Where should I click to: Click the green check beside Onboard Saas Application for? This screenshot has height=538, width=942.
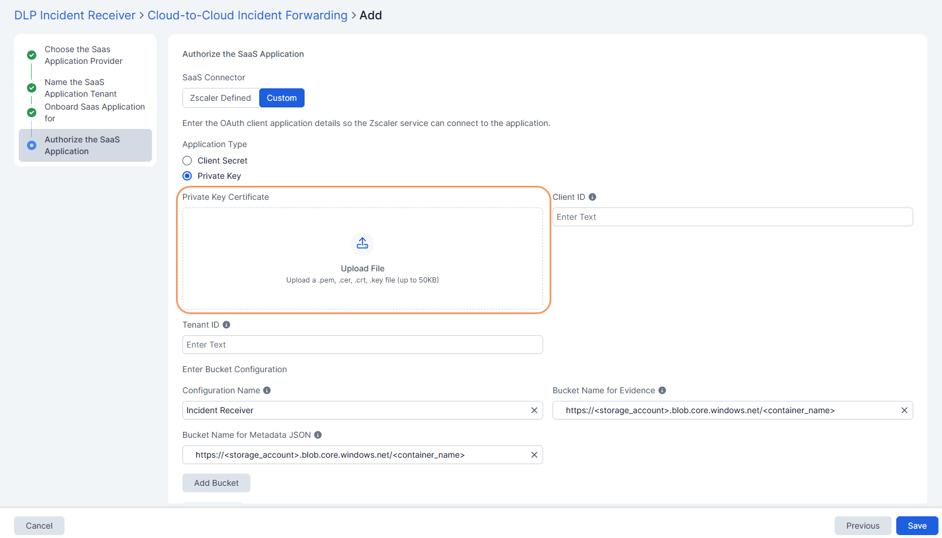point(32,113)
